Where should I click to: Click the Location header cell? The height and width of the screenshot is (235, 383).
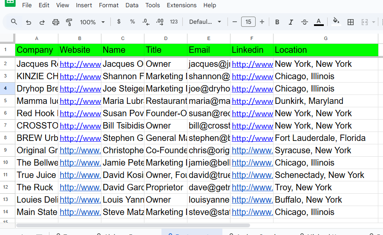click(325, 50)
